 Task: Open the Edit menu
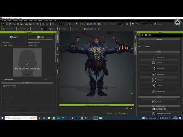[5, 21]
